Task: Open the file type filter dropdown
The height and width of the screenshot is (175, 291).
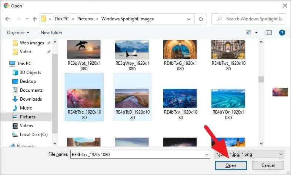Action: tap(249, 154)
